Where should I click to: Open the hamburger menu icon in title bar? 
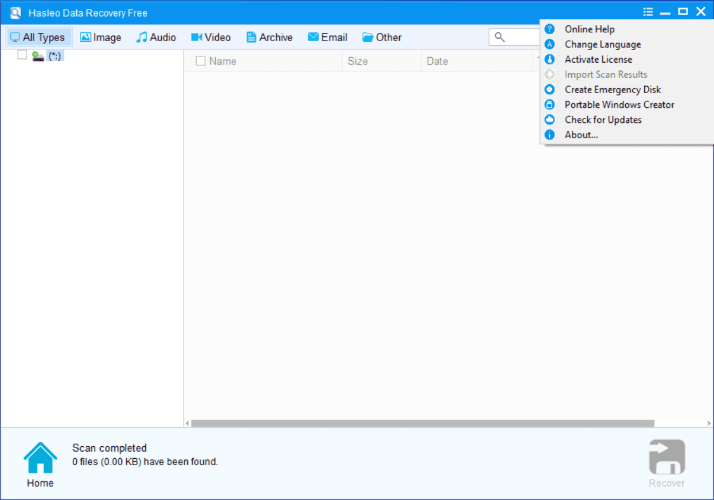click(x=647, y=12)
